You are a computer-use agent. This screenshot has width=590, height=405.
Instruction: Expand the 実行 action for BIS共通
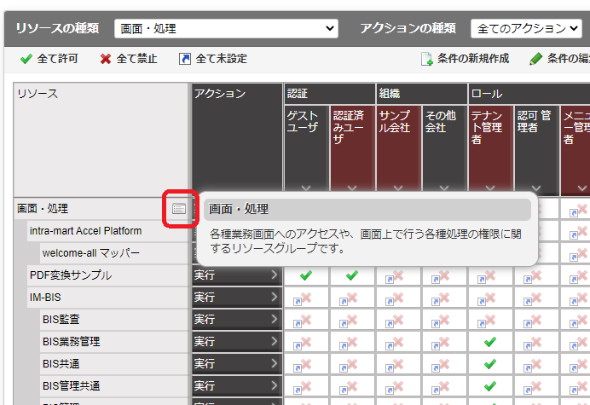pos(236,364)
